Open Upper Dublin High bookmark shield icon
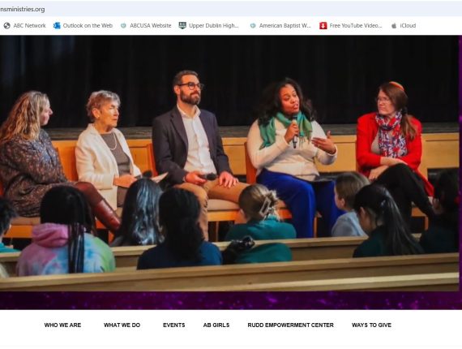This screenshot has width=462, height=349. 182,25
